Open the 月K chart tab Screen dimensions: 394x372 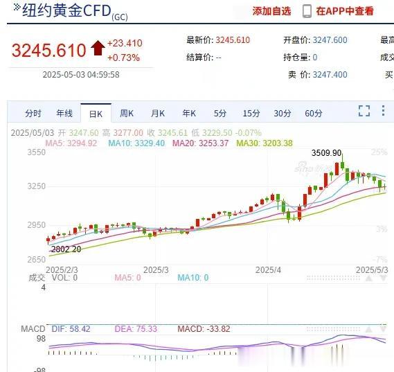coord(158,114)
